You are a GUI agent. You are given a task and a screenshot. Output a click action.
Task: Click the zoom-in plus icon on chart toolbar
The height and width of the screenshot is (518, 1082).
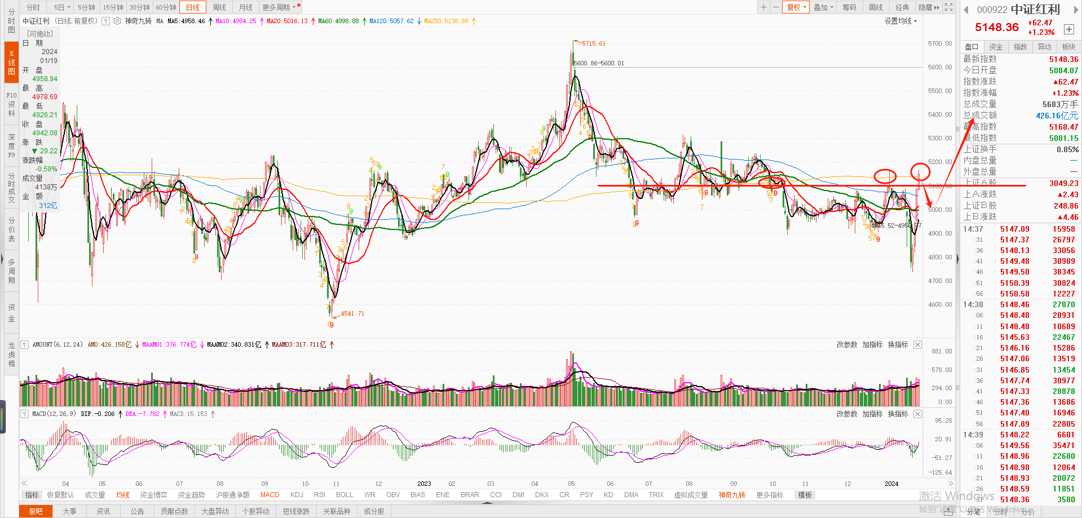tap(763, 7)
